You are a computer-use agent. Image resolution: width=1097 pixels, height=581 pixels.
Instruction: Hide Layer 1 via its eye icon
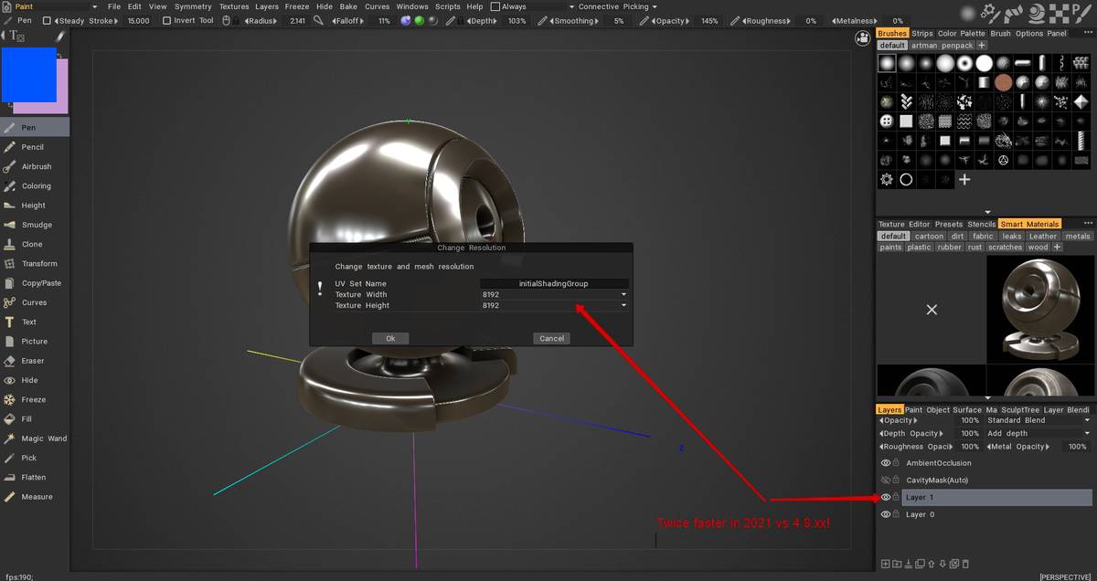click(885, 498)
